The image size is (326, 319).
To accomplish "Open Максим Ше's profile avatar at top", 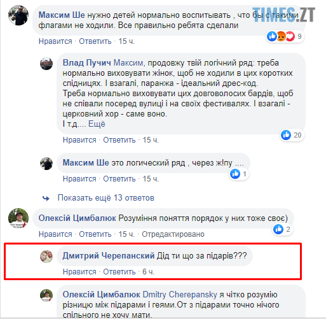I will coord(18,15).
